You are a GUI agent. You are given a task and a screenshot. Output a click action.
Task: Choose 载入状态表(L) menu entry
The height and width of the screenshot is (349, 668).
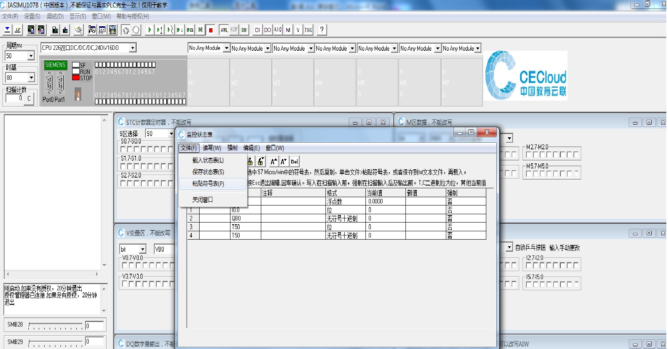pos(208,160)
